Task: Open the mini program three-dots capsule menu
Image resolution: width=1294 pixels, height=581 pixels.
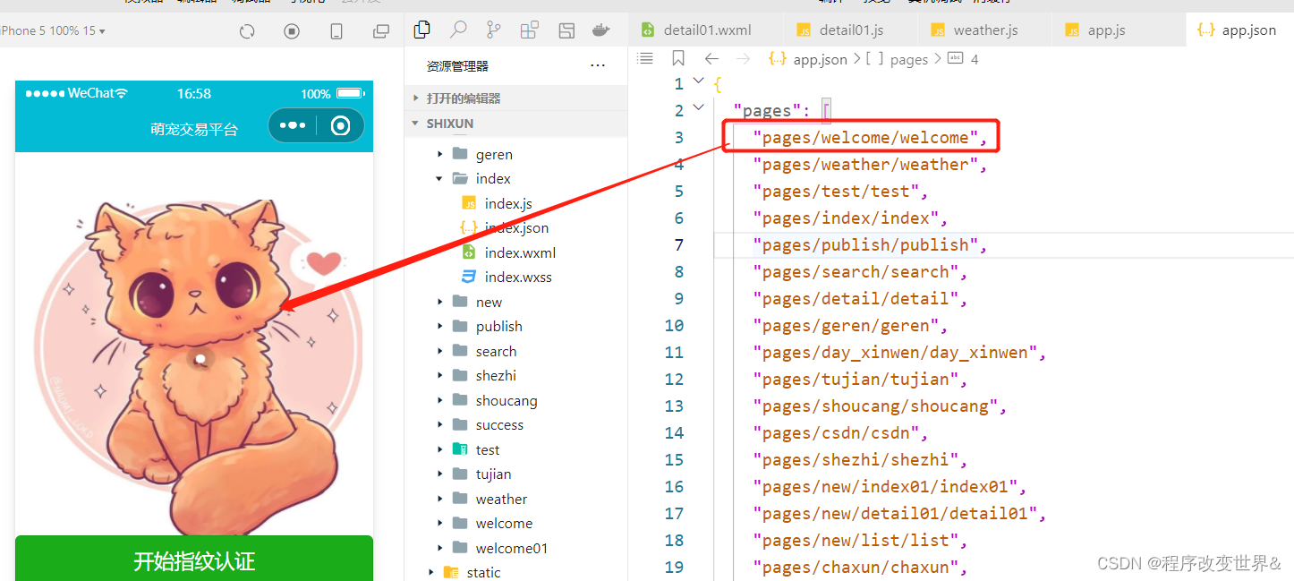Action: (293, 125)
